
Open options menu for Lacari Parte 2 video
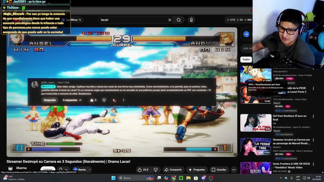pyautogui.click(x=313, y=88)
